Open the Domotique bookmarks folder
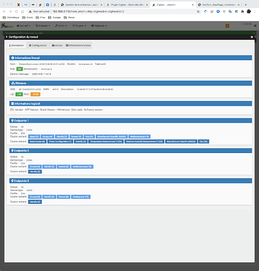This screenshot has height=271, width=259. (x=11, y=18)
